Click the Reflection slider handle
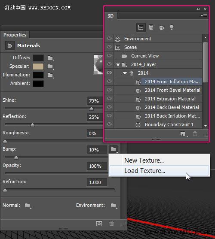The image size is (215, 239). [x=32, y=125]
